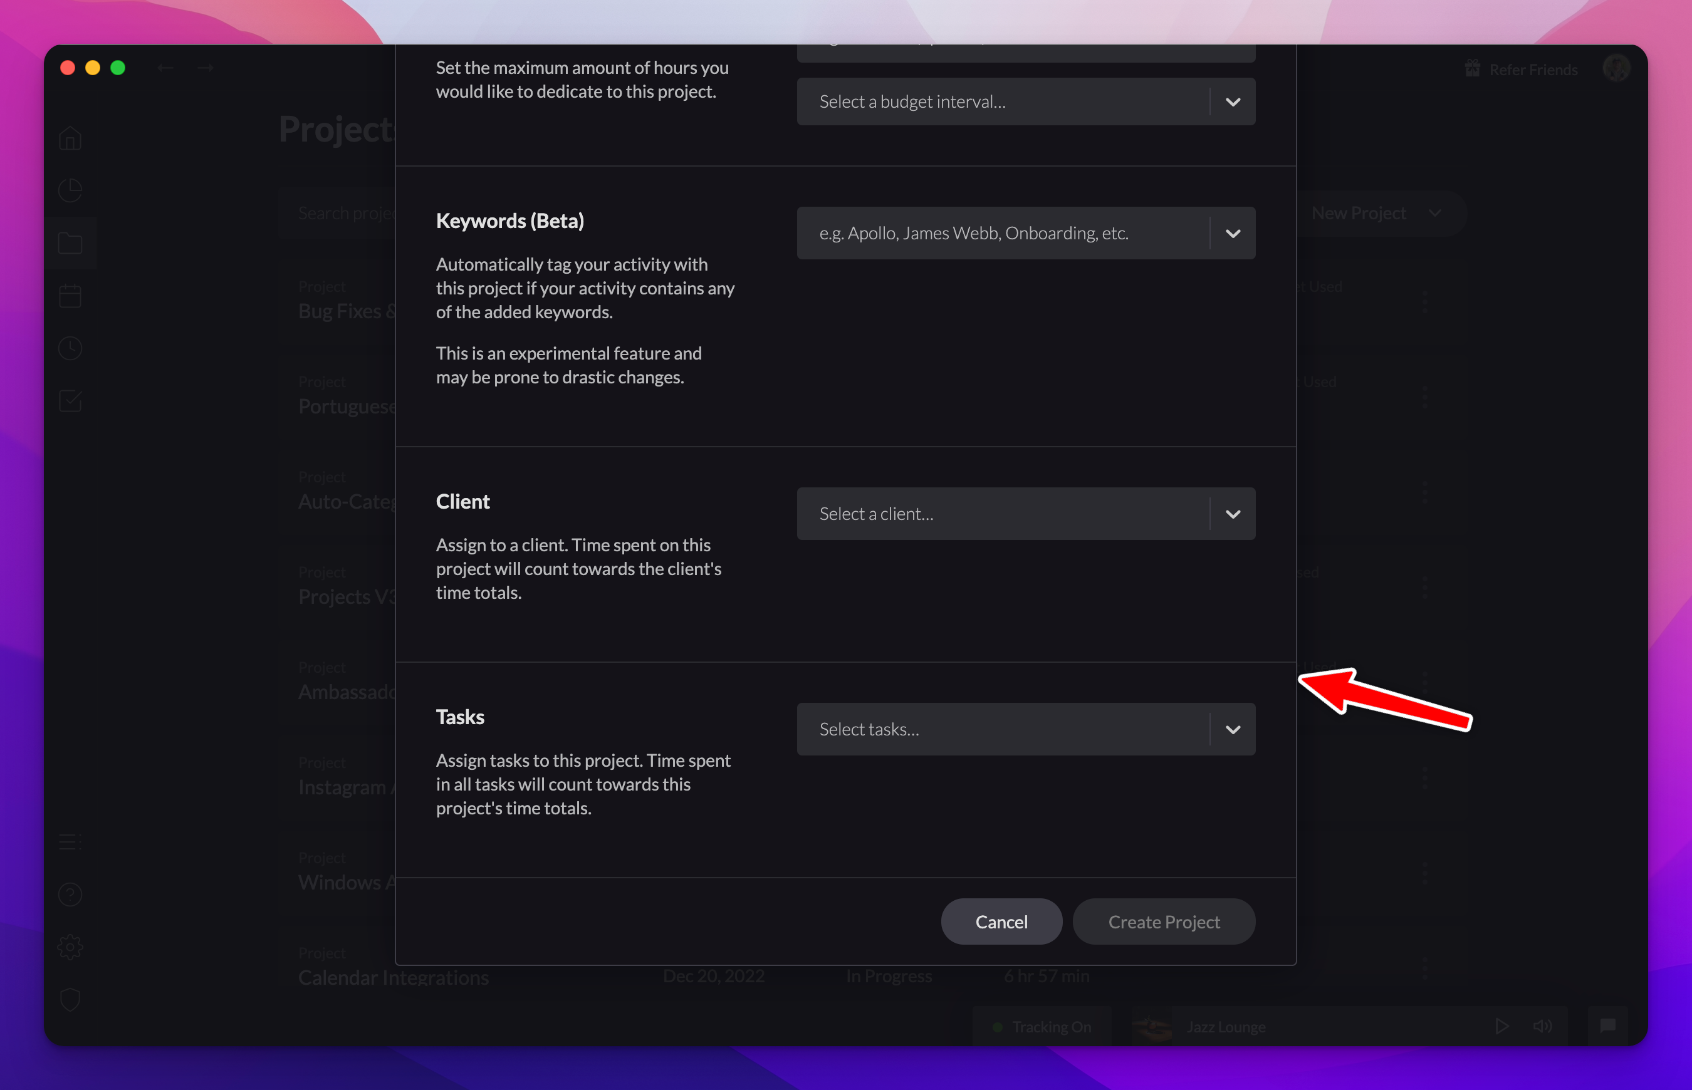Open the help question mark icon
This screenshot has width=1692, height=1090.
pos(70,895)
